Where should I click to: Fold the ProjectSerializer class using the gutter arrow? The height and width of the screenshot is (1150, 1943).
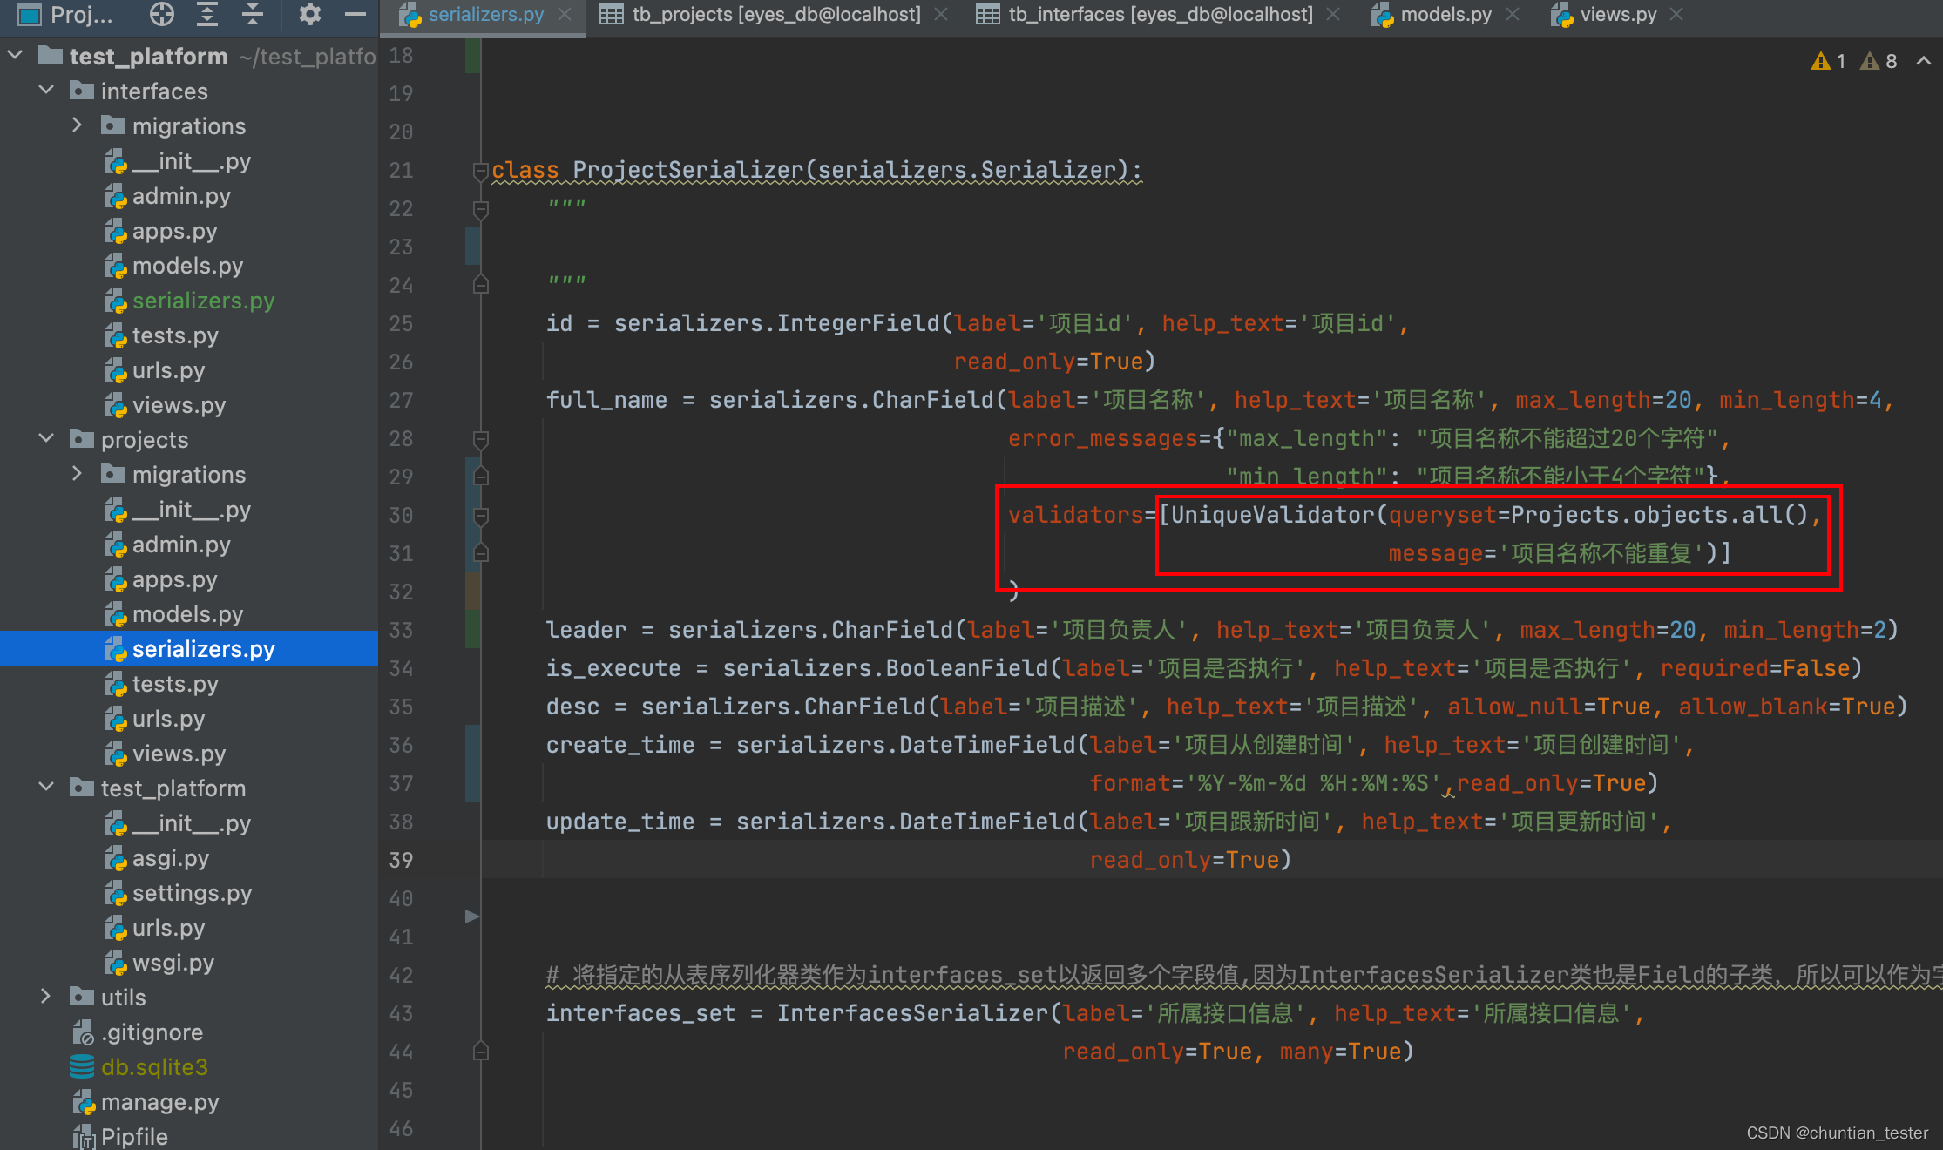coord(480,171)
